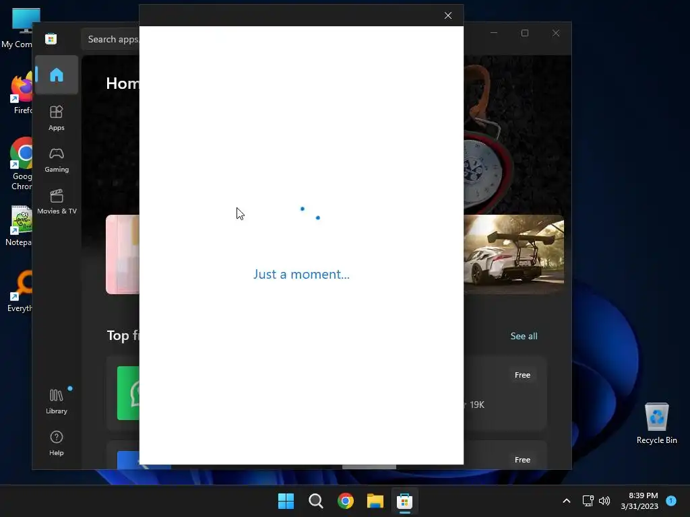Open the Apps section in Microsoft Store
The height and width of the screenshot is (517, 690).
[57, 118]
